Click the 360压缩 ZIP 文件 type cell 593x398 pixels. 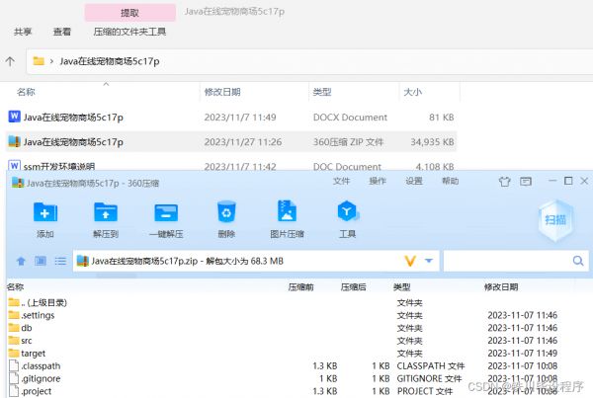coord(348,142)
